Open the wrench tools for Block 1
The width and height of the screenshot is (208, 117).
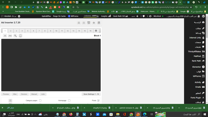15,36
